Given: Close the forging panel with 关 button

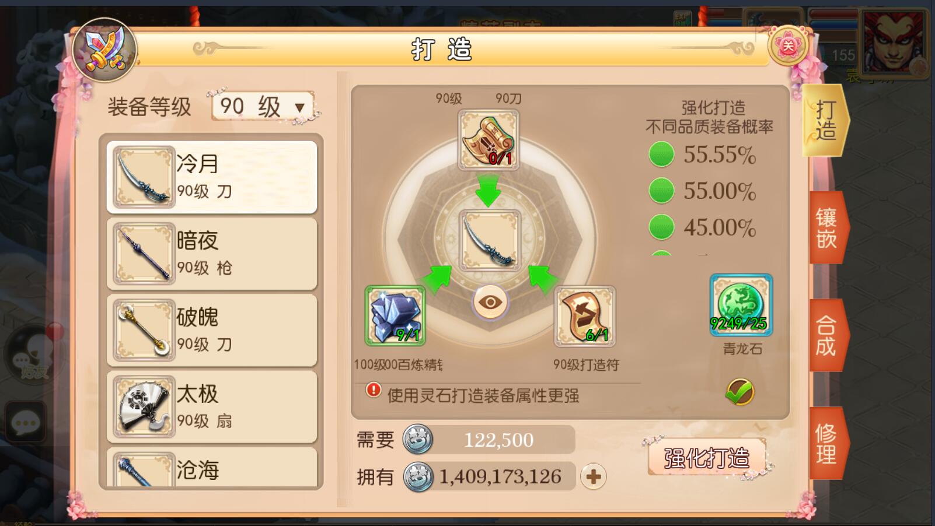Looking at the screenshot, I should point(788,45).
